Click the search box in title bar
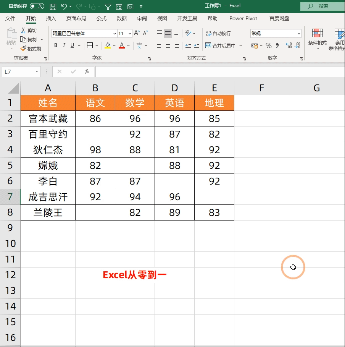The height and width of the screenshot is (347, 345). pyautogui.click(x=322, y=6)
